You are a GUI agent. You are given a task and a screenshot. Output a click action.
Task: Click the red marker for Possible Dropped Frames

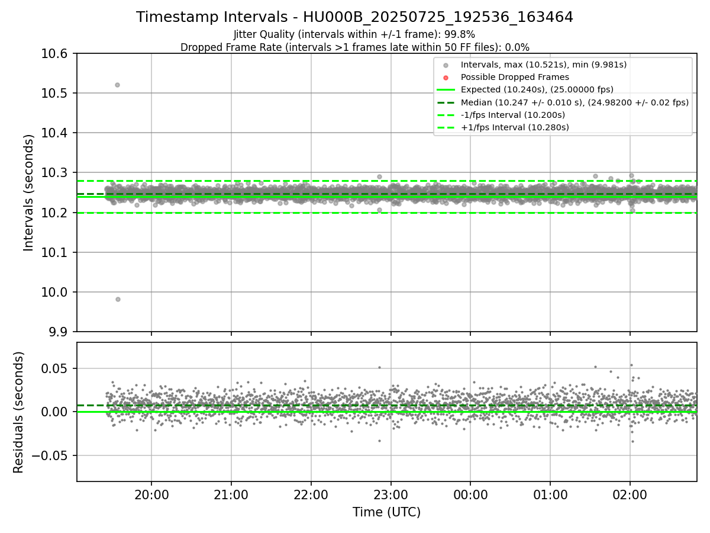(446, 78)
